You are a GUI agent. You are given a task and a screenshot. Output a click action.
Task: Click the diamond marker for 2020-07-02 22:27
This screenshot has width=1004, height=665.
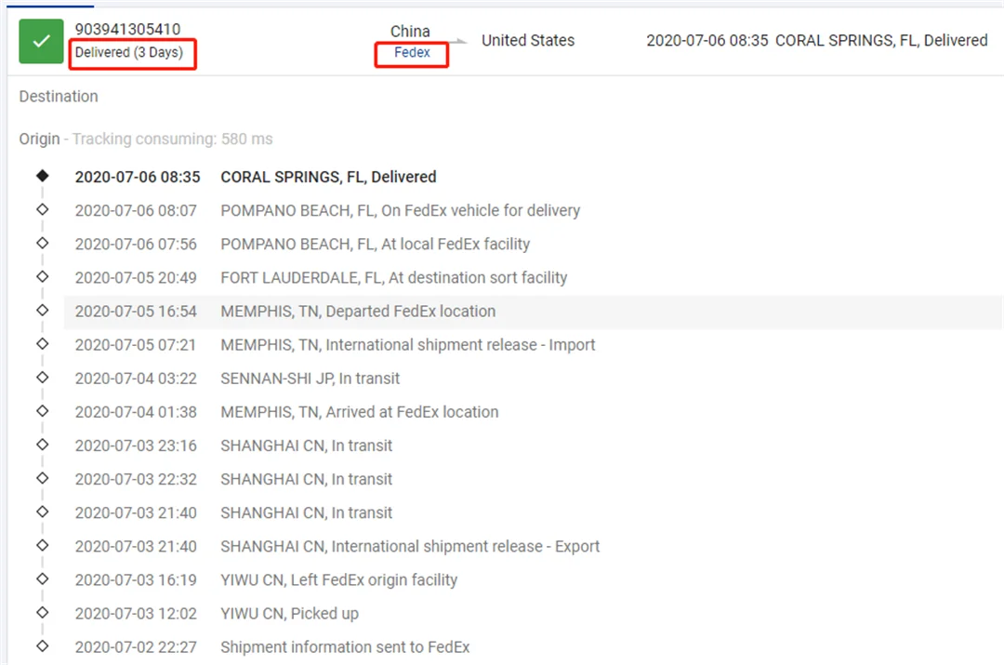pos(42,645)
